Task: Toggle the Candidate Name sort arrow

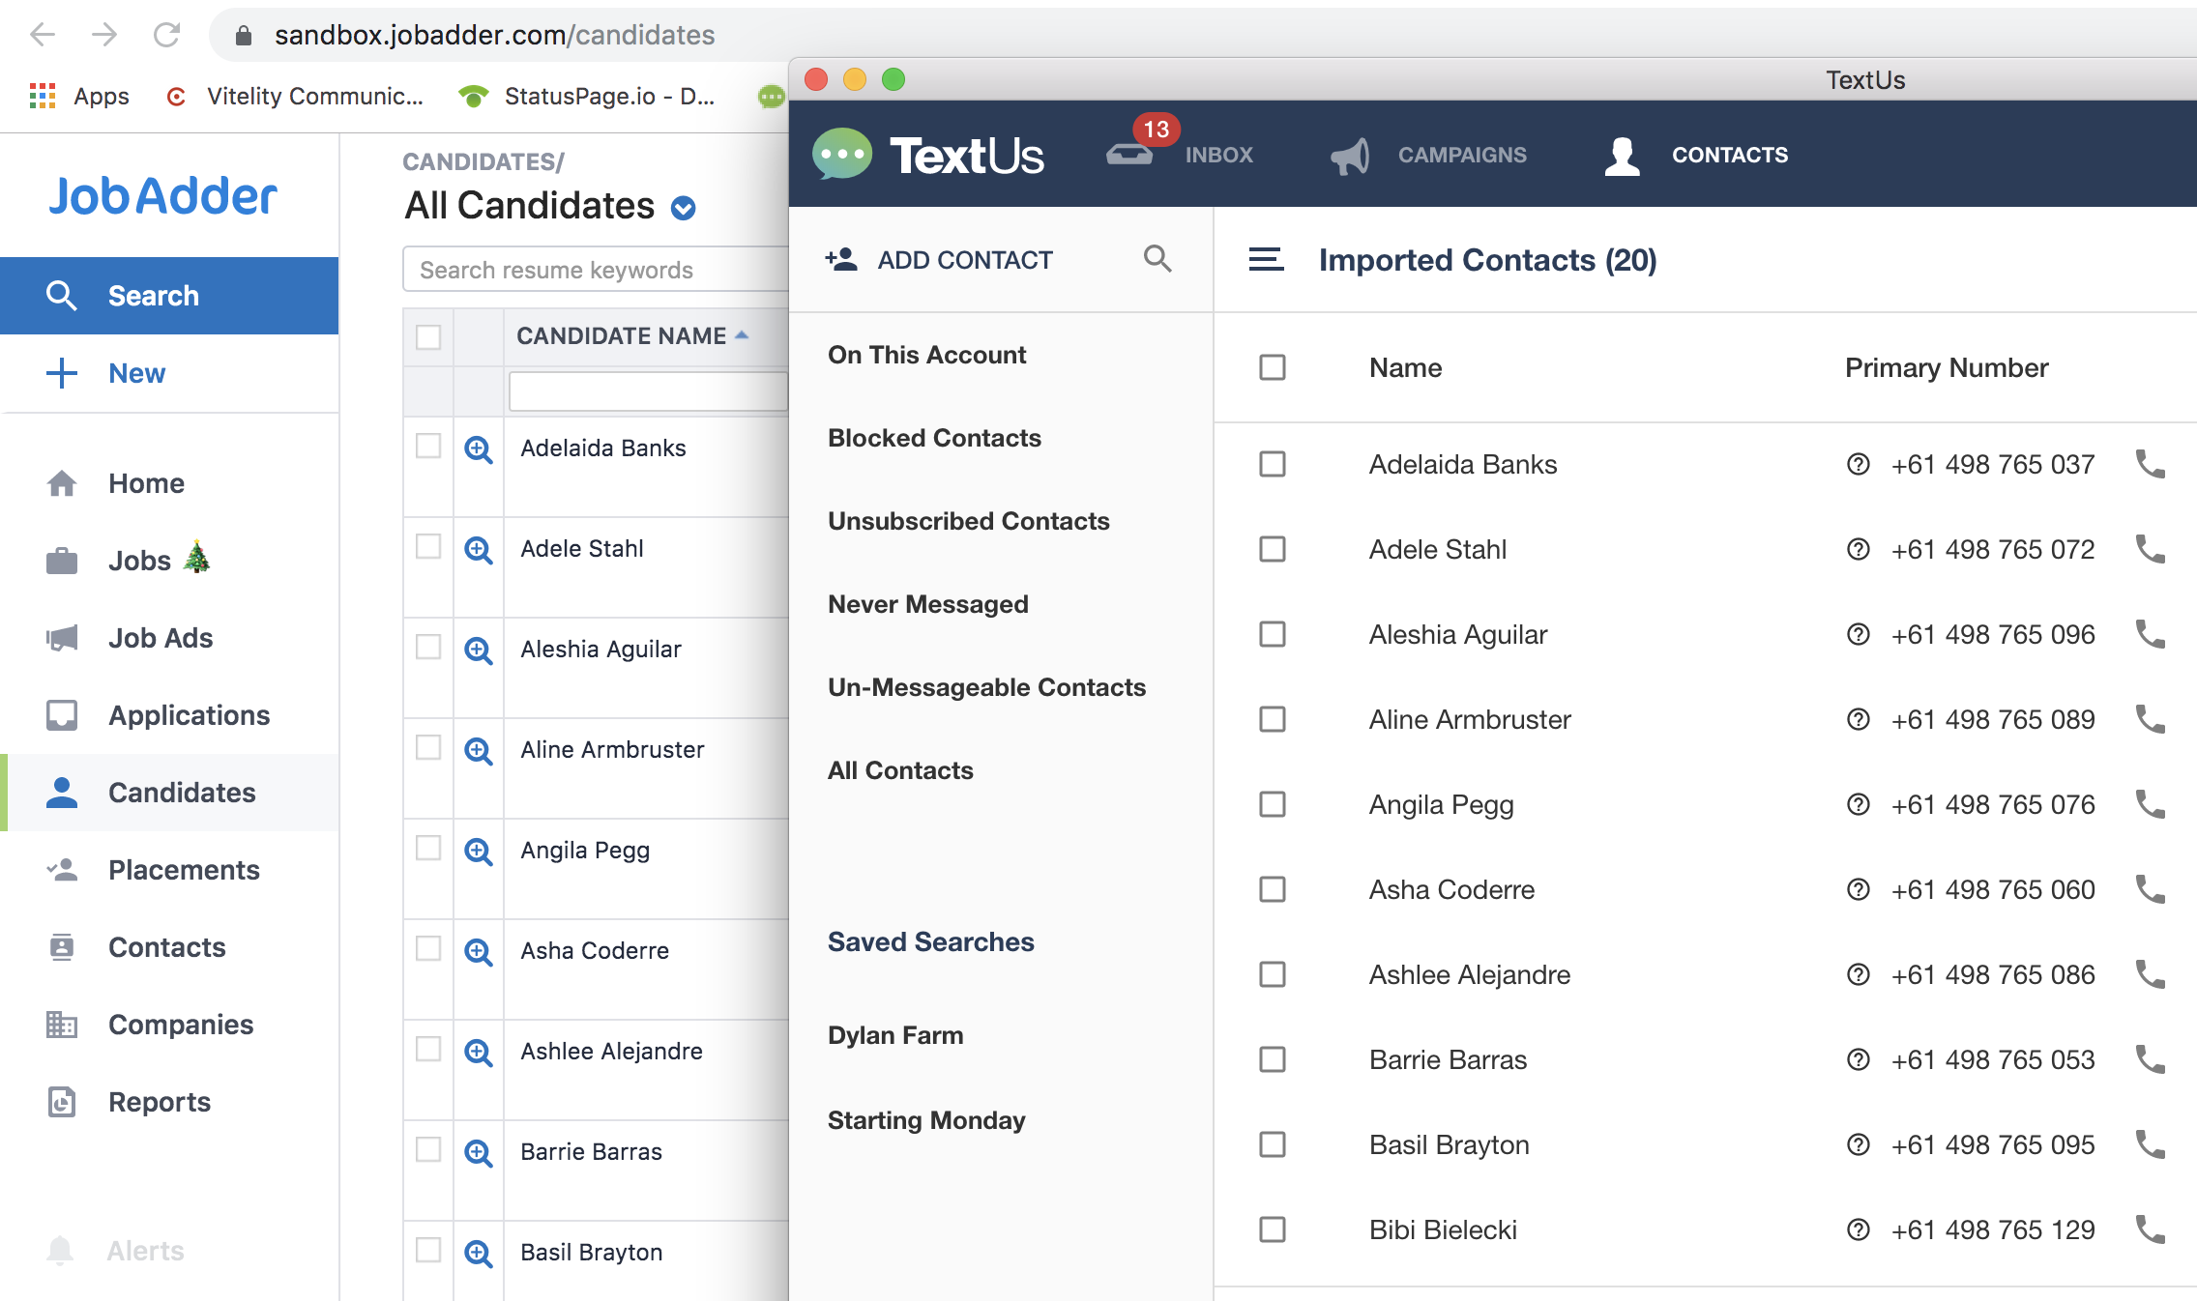Action: tap(742, 334)
